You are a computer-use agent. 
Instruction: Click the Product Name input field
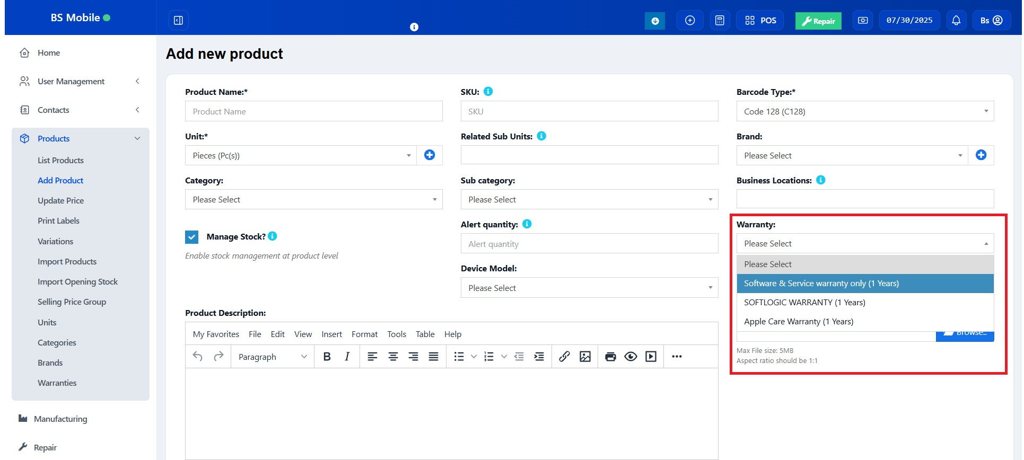pyautogui.click(x=313, y=111)
